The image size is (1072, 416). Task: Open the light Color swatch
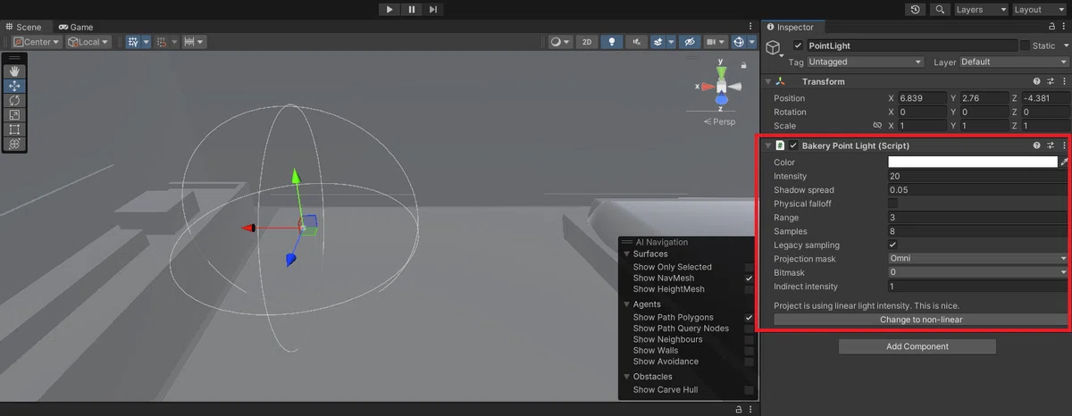click(x=972, y=162)
